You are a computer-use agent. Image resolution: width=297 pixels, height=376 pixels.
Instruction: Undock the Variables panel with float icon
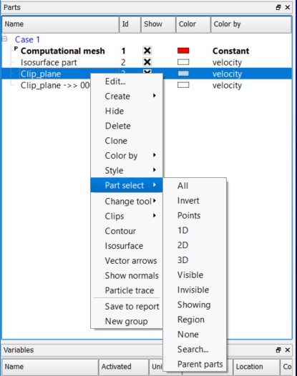click(x=278, y=350)
